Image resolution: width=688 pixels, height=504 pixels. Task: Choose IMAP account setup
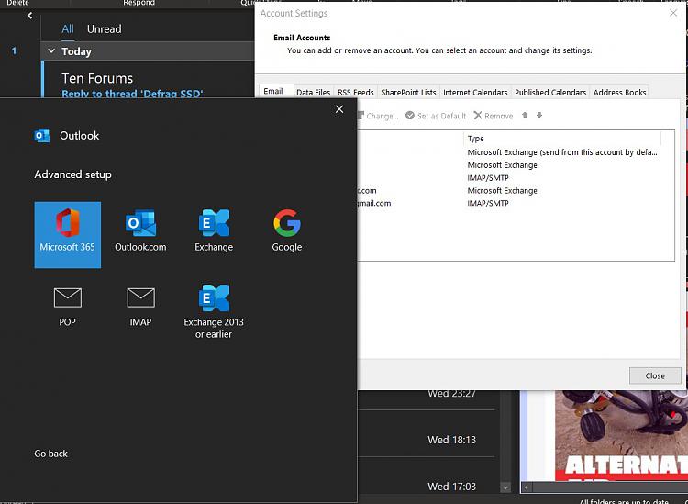pyautogui.click(x=140, y=308)
